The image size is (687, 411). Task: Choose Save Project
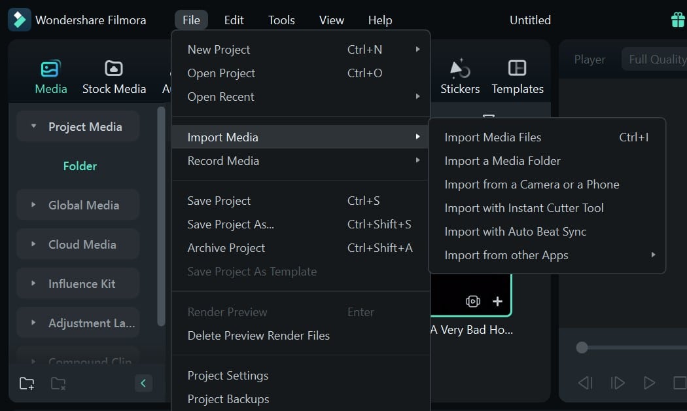[x=300, y=201]
